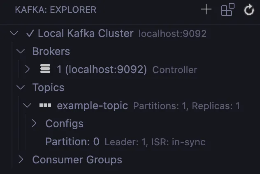Viewport: 260px width, 174px height.
Task: Select the Brokers label
Action: pos(51,51)
